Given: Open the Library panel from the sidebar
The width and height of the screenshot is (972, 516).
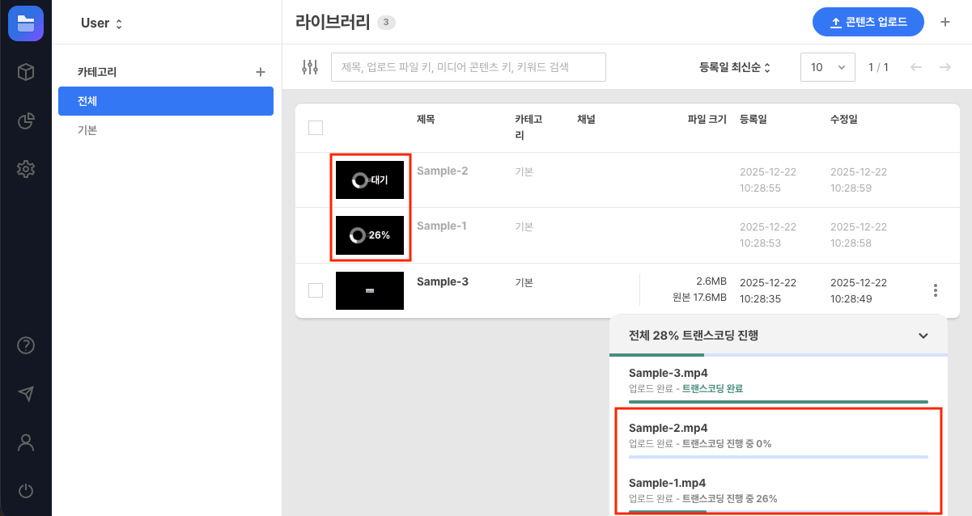Looking at the screenshot, I should coord(25,22).
